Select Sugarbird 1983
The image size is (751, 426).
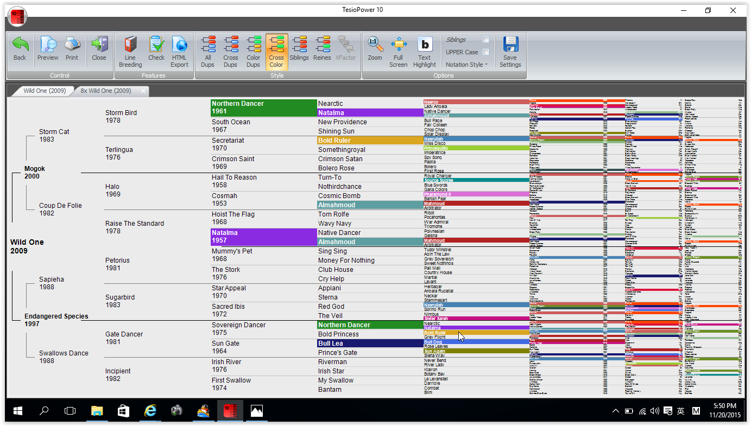point(120,301)
